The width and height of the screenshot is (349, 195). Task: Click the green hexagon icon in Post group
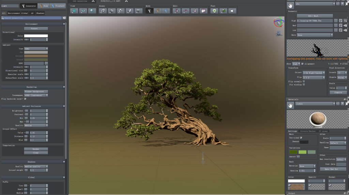click(214, 11)
